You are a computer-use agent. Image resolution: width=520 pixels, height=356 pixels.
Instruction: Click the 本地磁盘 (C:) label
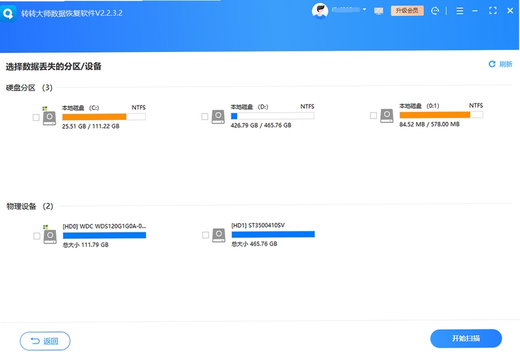(x=80, y=108)
